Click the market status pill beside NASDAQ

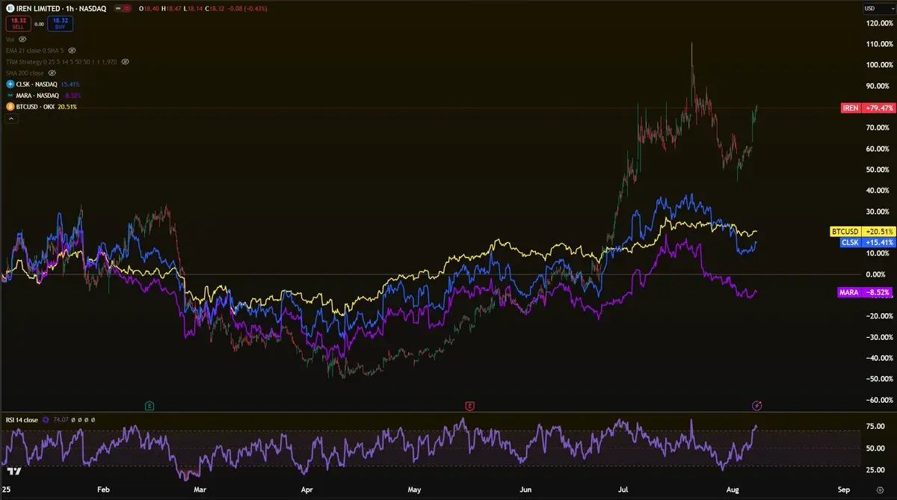point(123,8)
